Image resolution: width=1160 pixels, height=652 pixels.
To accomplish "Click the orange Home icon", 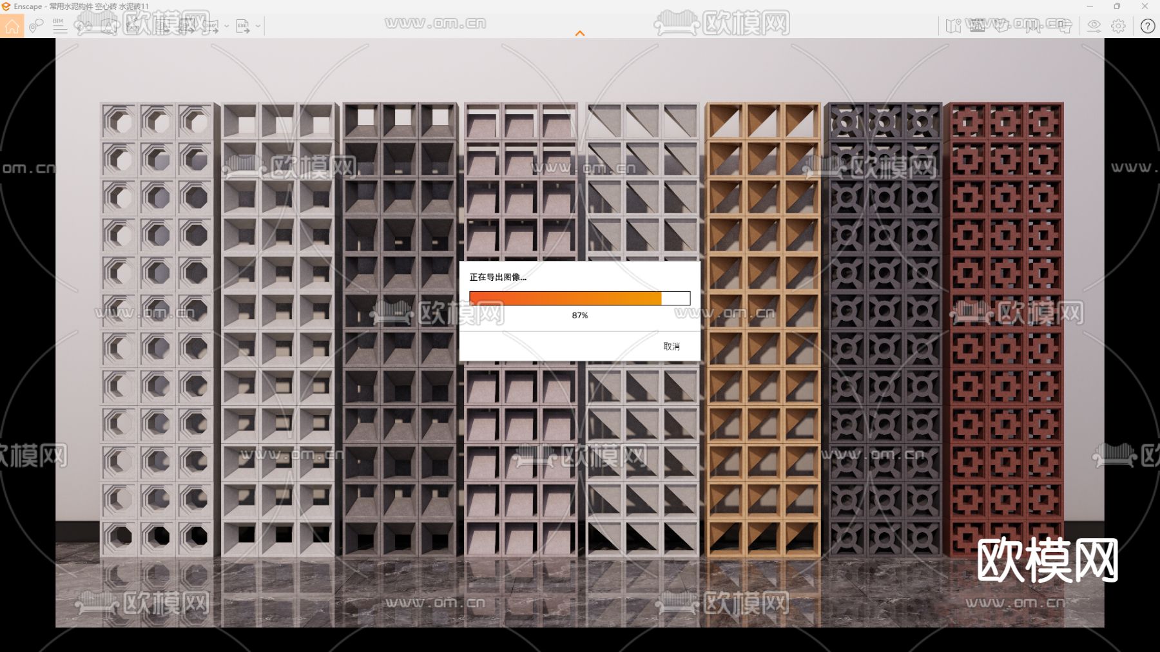I will [12, 26].
